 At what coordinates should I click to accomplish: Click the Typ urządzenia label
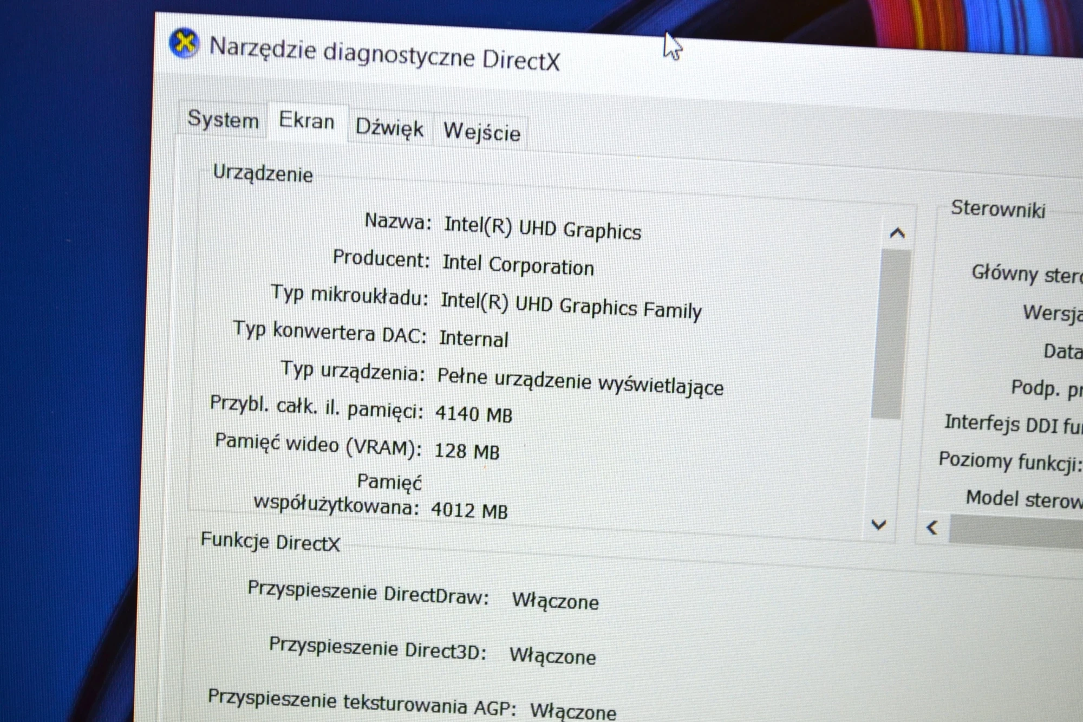click(x=353, y=371)
